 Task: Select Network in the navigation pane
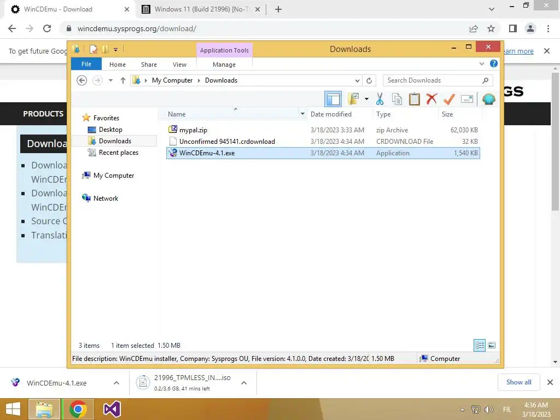coord(106,198)
